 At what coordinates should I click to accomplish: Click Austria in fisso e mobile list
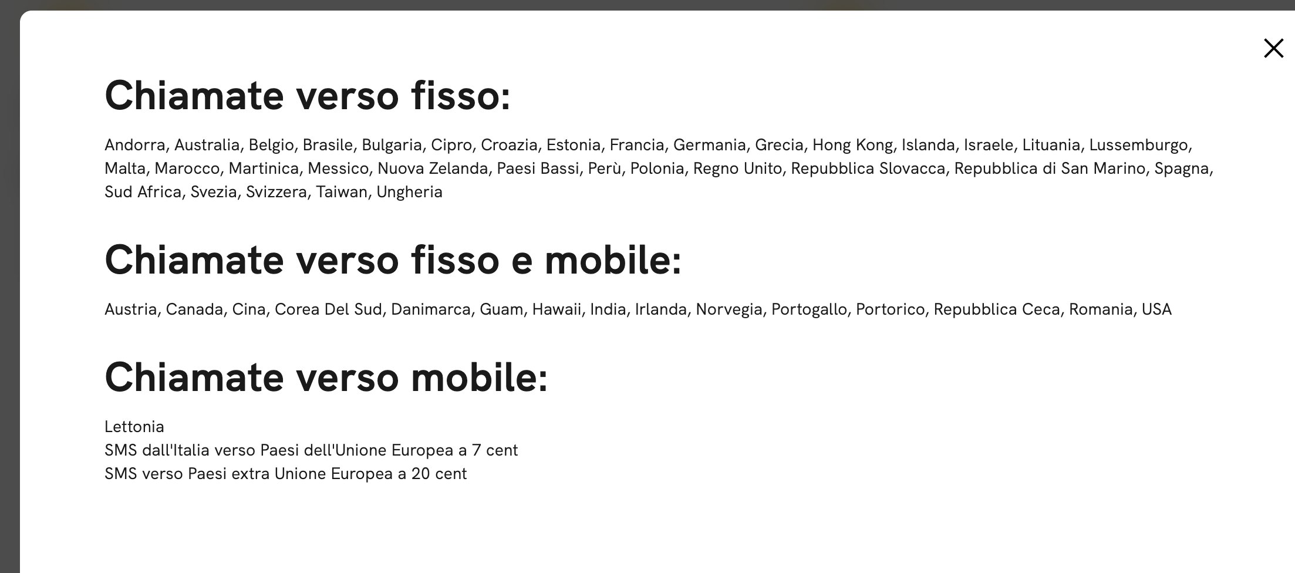point(130,309)
